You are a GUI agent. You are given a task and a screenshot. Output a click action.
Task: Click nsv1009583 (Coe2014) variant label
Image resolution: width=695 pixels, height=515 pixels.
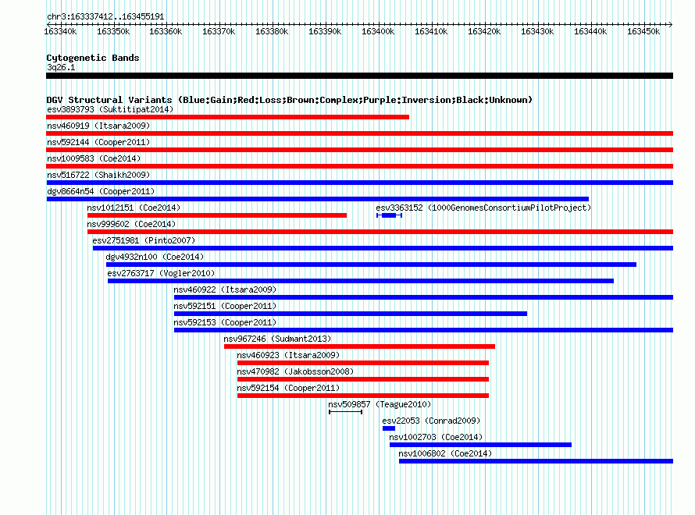94,158
